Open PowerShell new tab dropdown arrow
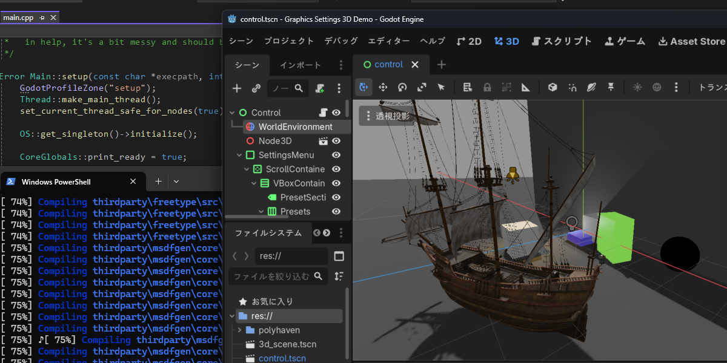The width and height of the screenshot is (727, 363). click(x=176, y=181)
